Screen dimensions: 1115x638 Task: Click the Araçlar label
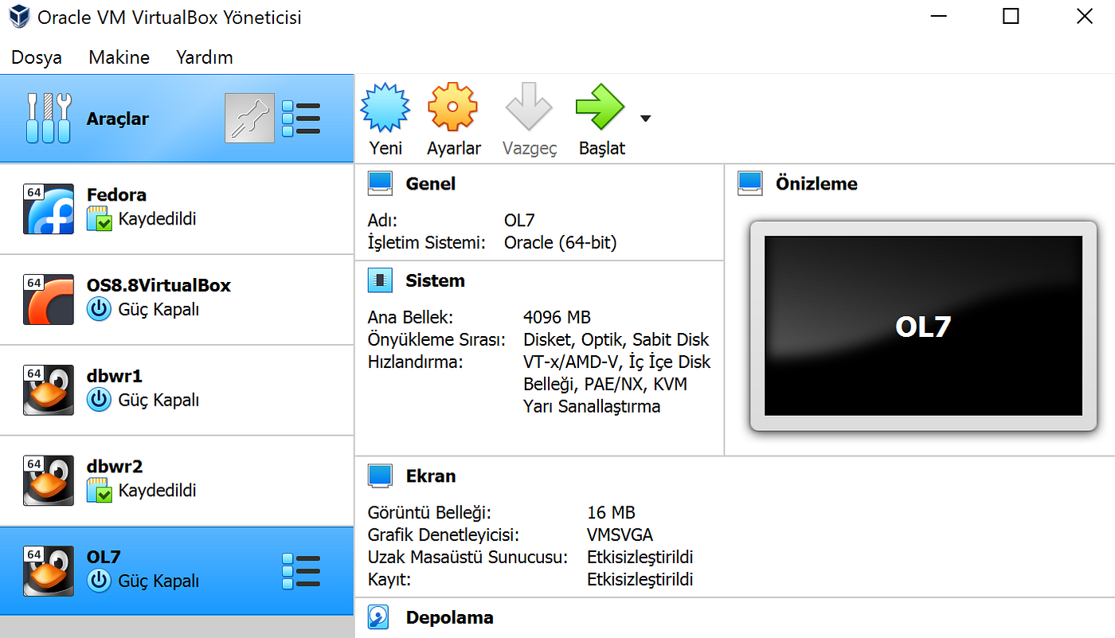pyautogui.click(x=118, y=119)
